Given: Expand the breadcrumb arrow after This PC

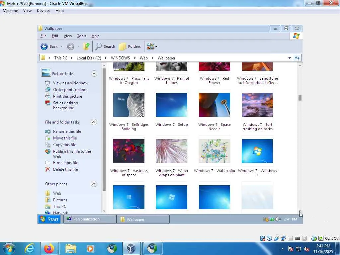Looking at the screenshot, I should click(x=72, y=58).
